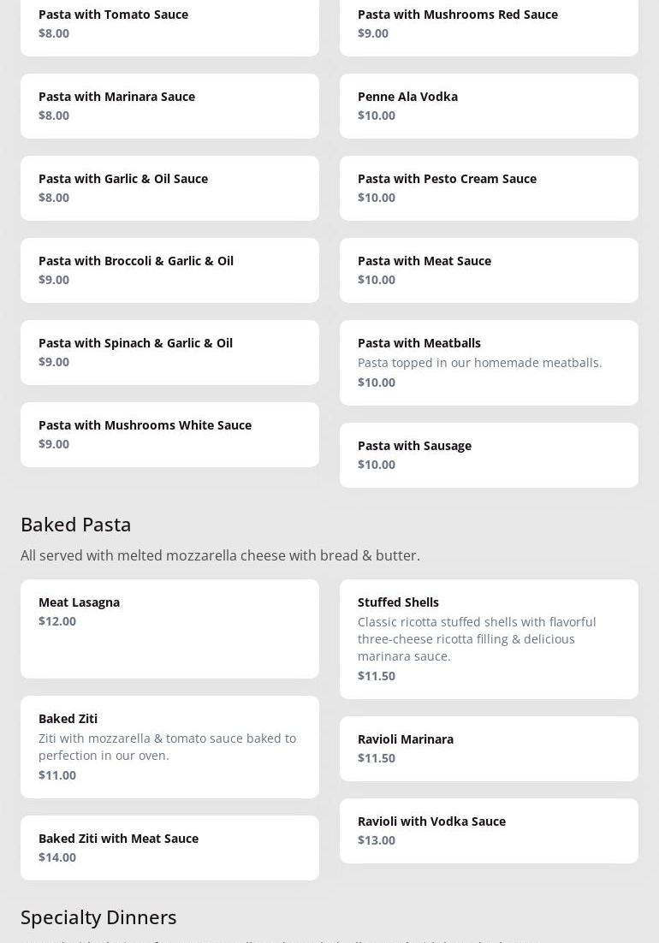The height and width of the screenshot is (943, 659).
Task: Select Pasta with Spinach & Garlic & Oil
Action: (x=169, y=353)
